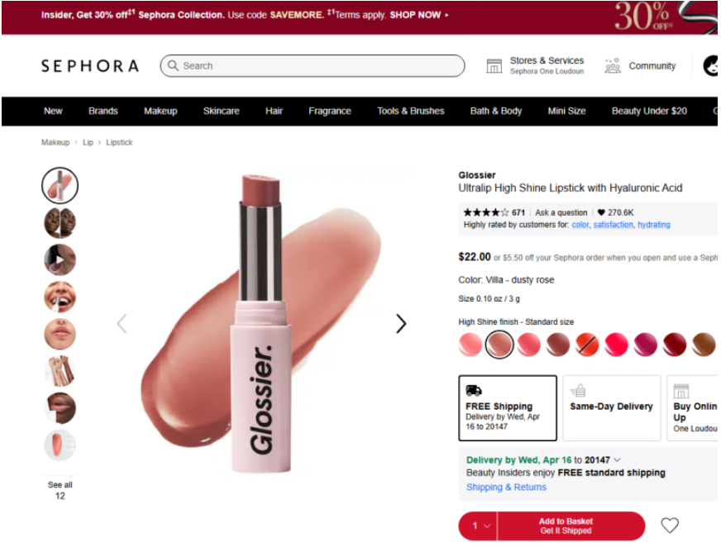This screenshot has width=721, height=547.
Task: Click the search magnifying glass icon
Action: pyautogui.click(x=173, y=65)
